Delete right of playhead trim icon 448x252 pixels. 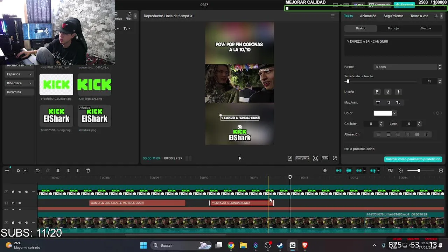point(78,170)
